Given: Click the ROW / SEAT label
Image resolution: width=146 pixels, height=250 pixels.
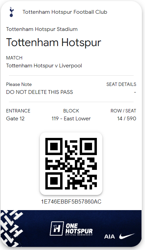Looking at the screenshot, I should click(124, 111).
